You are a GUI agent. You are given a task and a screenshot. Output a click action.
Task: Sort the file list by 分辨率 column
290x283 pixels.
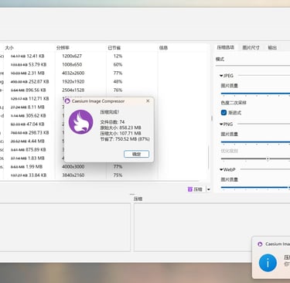63,48
